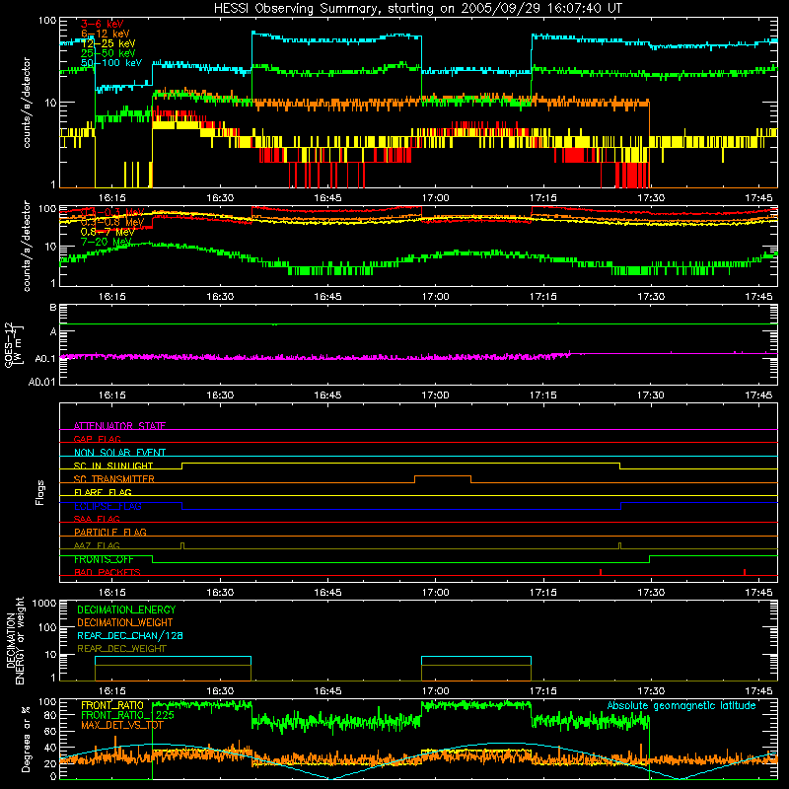Click the ECLIPSE_FLAG label

point(108,506)
